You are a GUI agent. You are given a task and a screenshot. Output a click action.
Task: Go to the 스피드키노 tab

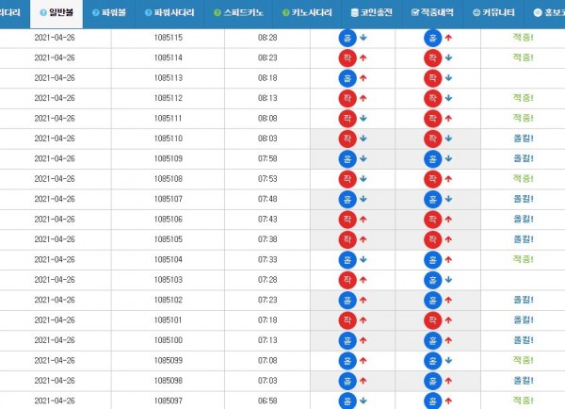click(x=238, y=13)
